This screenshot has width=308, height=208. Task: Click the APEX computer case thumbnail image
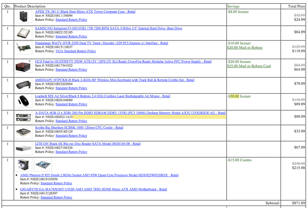23,17
